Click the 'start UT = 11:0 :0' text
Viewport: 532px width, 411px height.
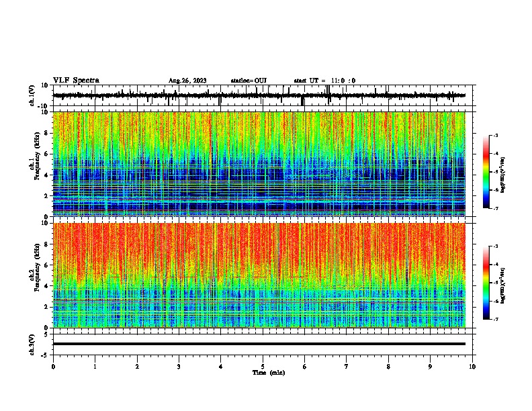pos(324,81)
